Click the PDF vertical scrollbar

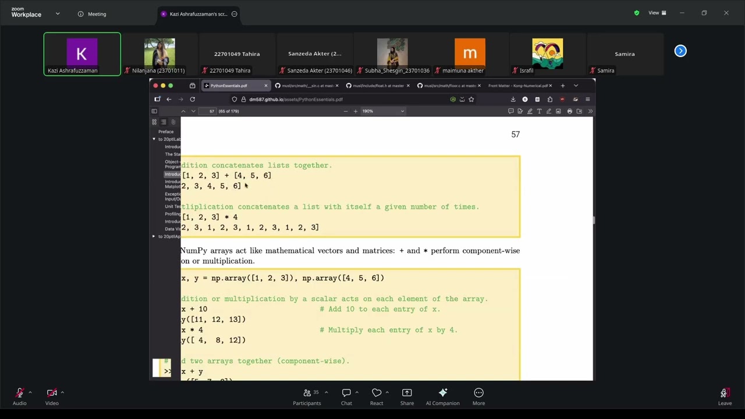click(594, 221)
